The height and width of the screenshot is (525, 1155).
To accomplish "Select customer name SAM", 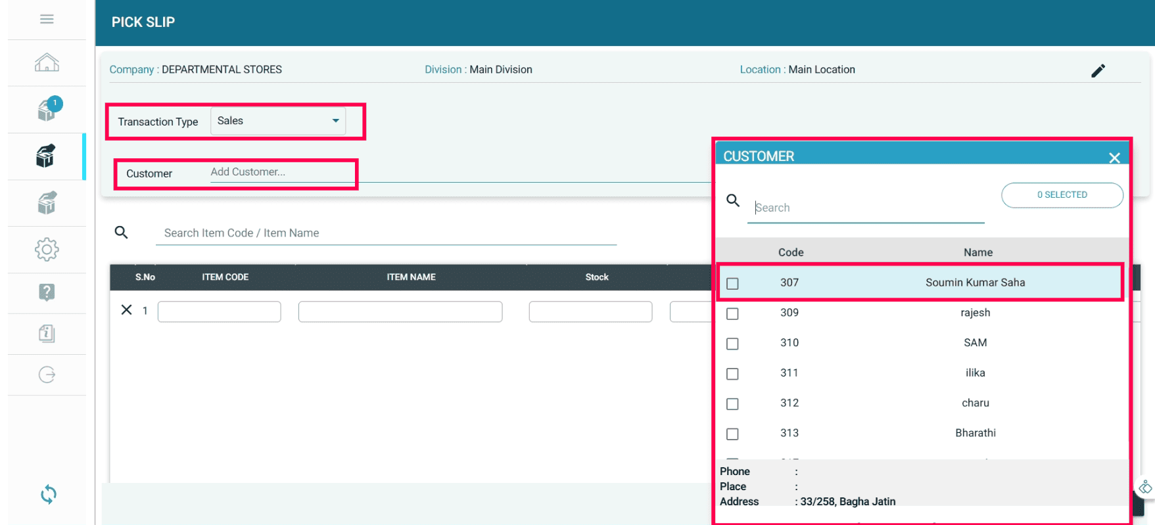I will point(976,343).
